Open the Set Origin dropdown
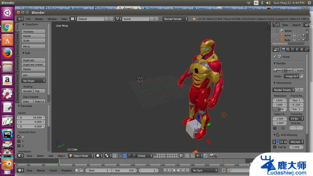313x176 pixels. (x=33, y=81)
